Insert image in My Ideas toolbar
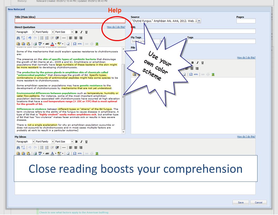The height and width of the screenshot is (215, 278). [x=97, y=153]
